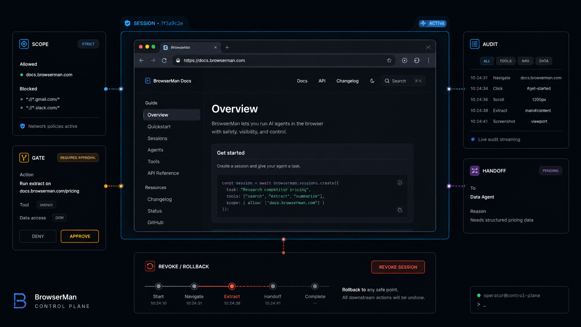Deny the pending gate action
Image resolution: width=581 pixels, height=327 pixels.
pyautogui.click(x=38, y=236)
